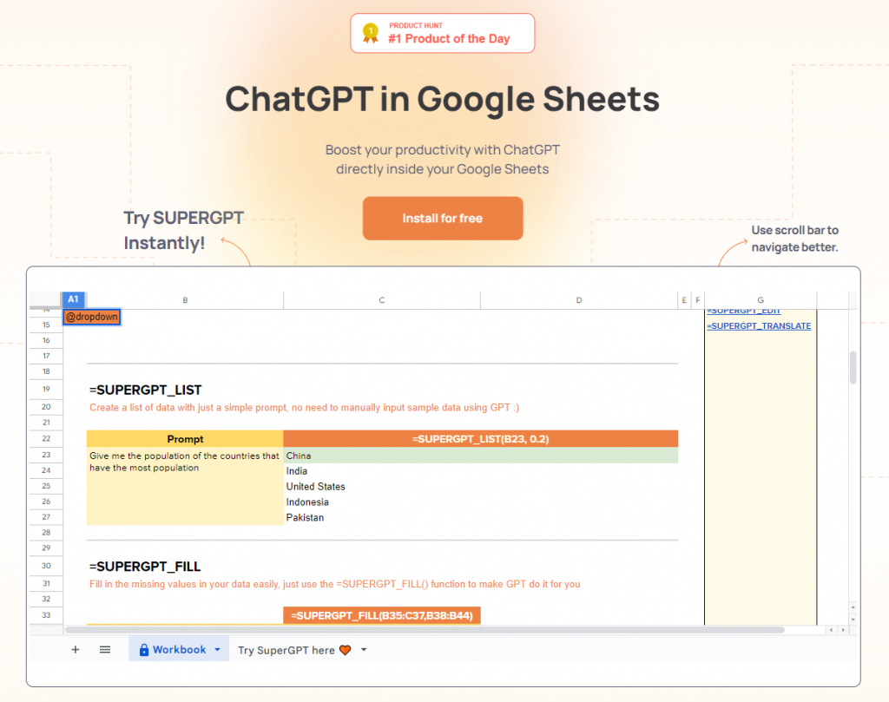Select column C header
This screenshot has height=702, width=889.
click(382, 300)
